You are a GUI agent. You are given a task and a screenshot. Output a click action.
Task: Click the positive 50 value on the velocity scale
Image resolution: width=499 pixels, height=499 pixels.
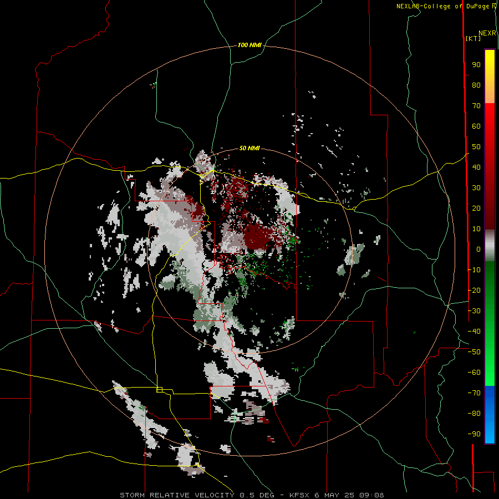(x=476, y=147)
